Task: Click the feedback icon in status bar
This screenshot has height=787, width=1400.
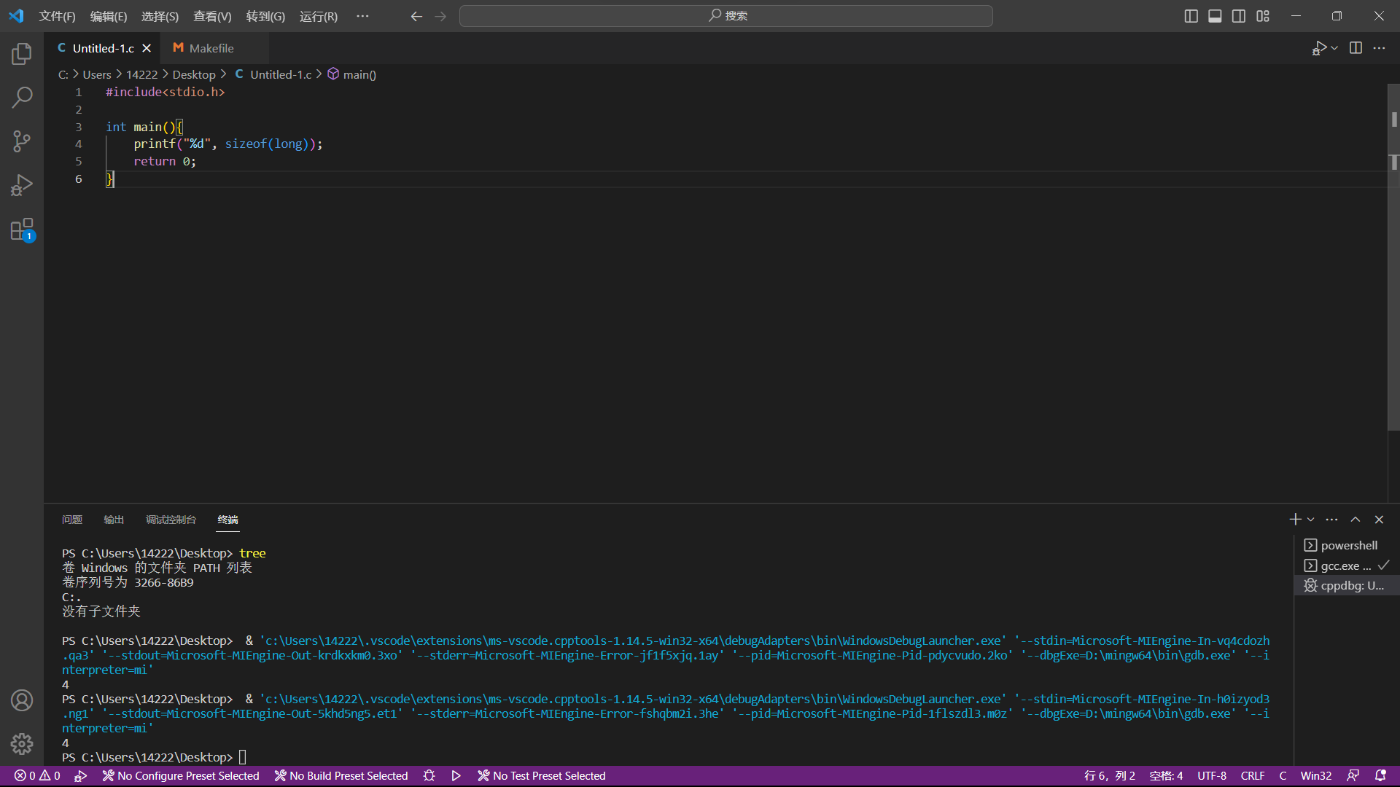Action: click(x=1353, y=776)
